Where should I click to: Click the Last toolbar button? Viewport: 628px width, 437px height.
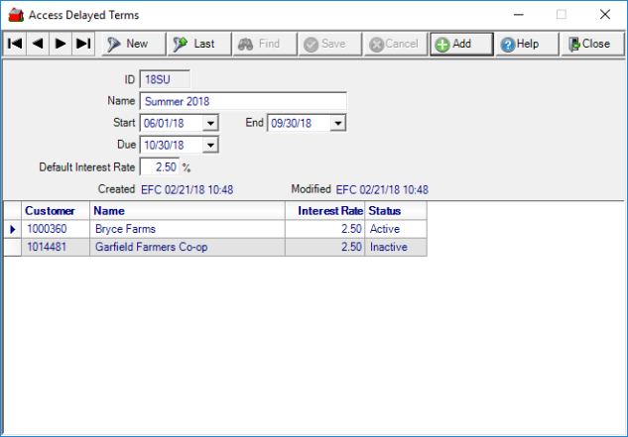(193, 44)
